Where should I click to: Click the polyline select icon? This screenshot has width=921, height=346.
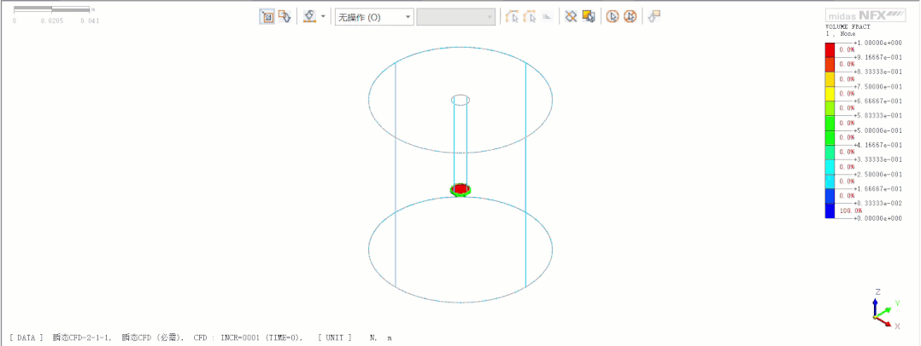tap(513, 16)
